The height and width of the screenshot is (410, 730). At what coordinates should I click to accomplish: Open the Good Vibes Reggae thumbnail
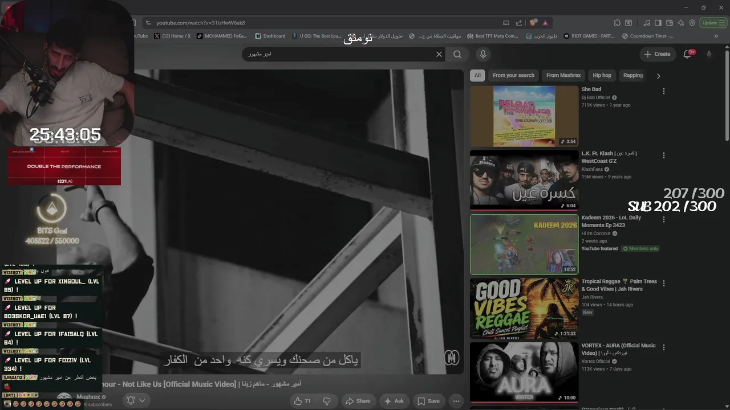pyautogui.click(x=524, y=308)
